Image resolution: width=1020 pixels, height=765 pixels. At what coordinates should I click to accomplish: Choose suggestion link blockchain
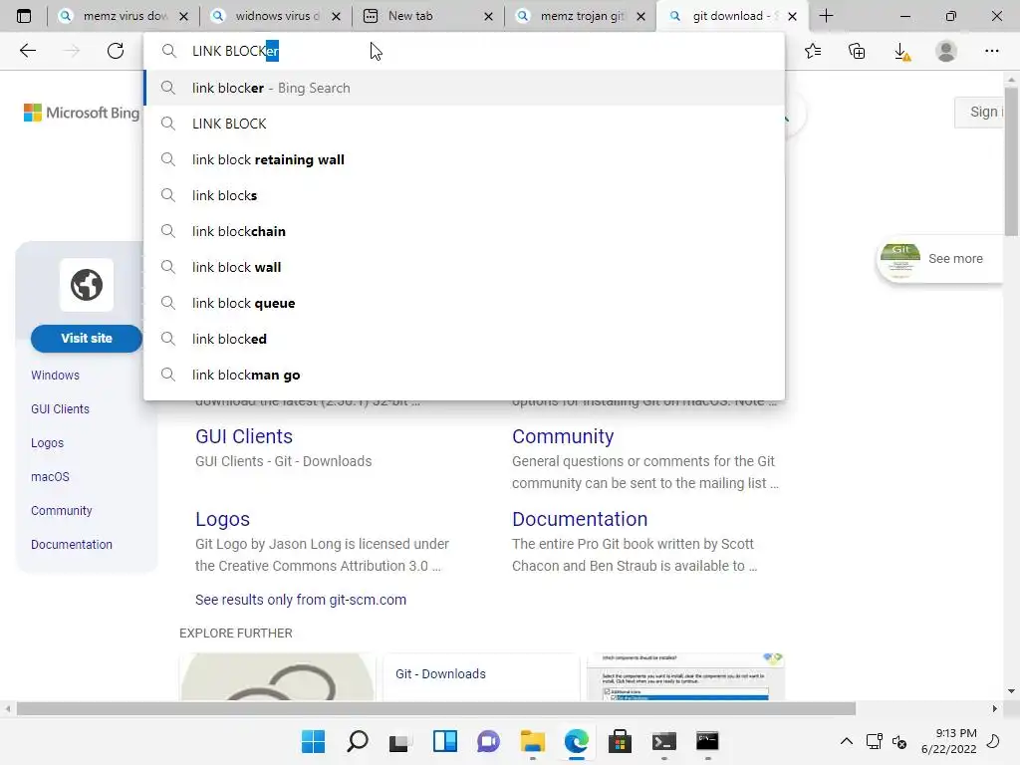pos(464,231)
